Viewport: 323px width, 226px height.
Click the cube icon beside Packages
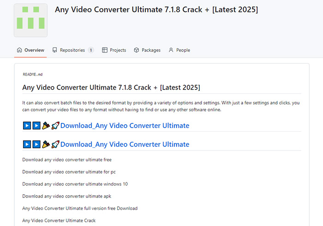(x=137, y=50)
